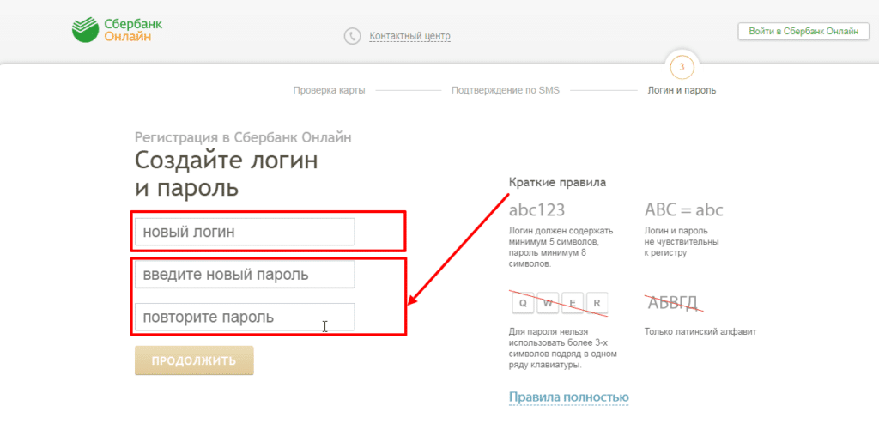This screenshot has width=879, height=424.
Task: Click the Только латинский алфавит text
Action: pos(700,332)
